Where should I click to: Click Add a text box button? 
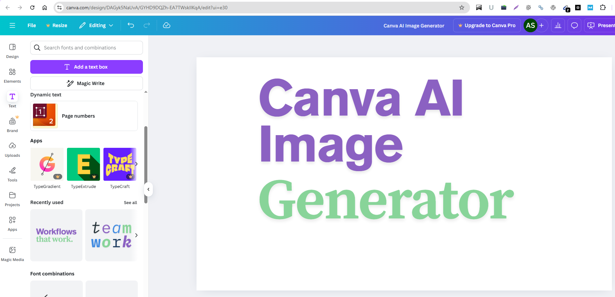87,67
